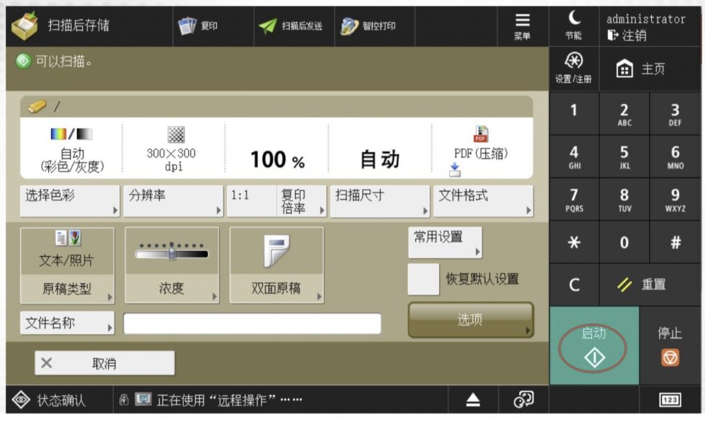Open Settings/Registration (设置/注册)
Viewport: 705px width, 421px height.
pos(574,69)
